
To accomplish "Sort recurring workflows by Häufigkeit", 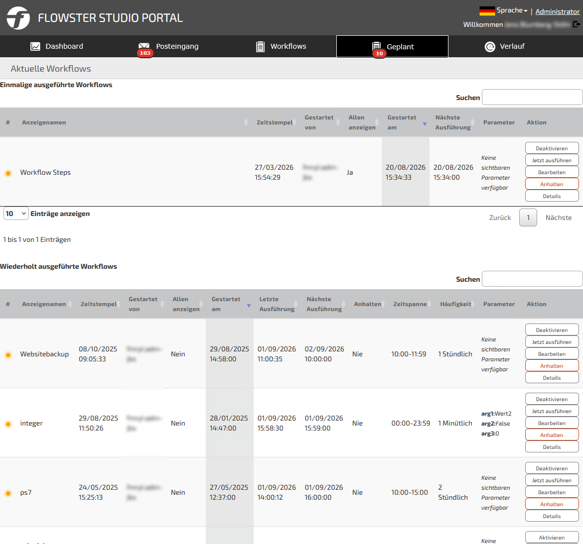I will 455,304.
